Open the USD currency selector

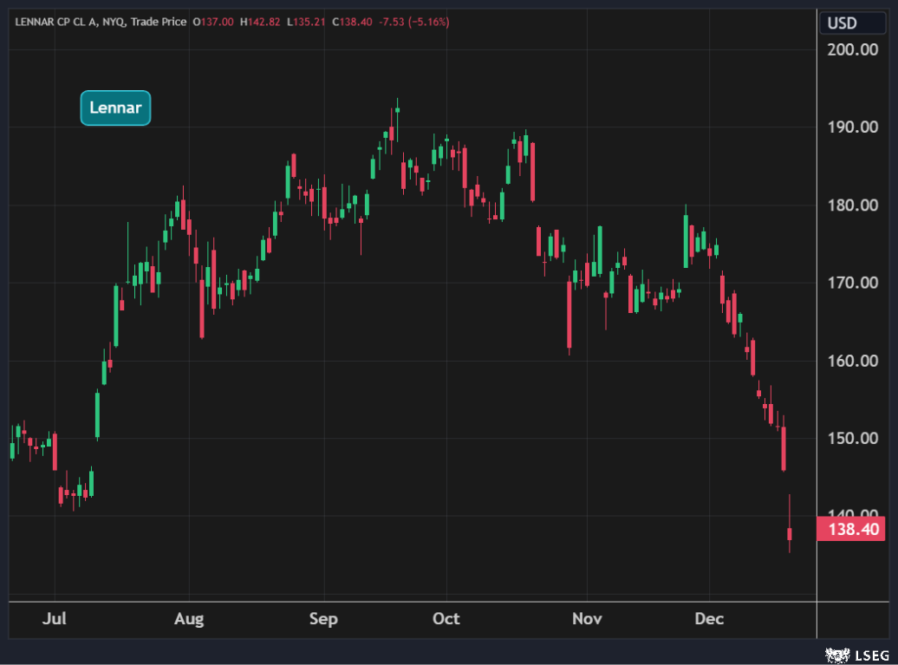[x=842, y=23]
